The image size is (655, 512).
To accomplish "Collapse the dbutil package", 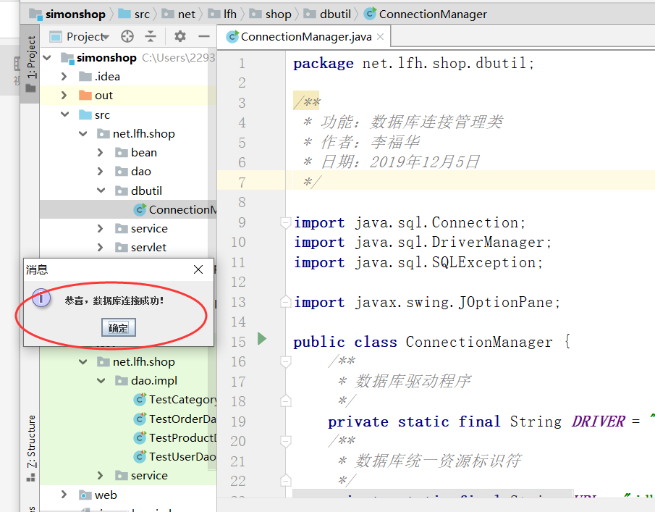I will (x=101, y=190).
